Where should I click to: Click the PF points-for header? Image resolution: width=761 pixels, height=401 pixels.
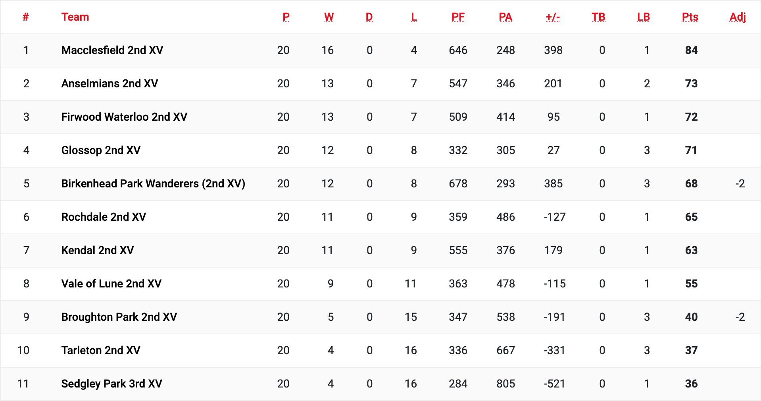[x=458, y=17]
